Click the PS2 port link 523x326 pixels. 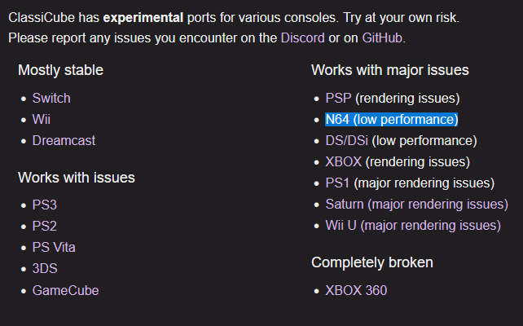(45, 227)
